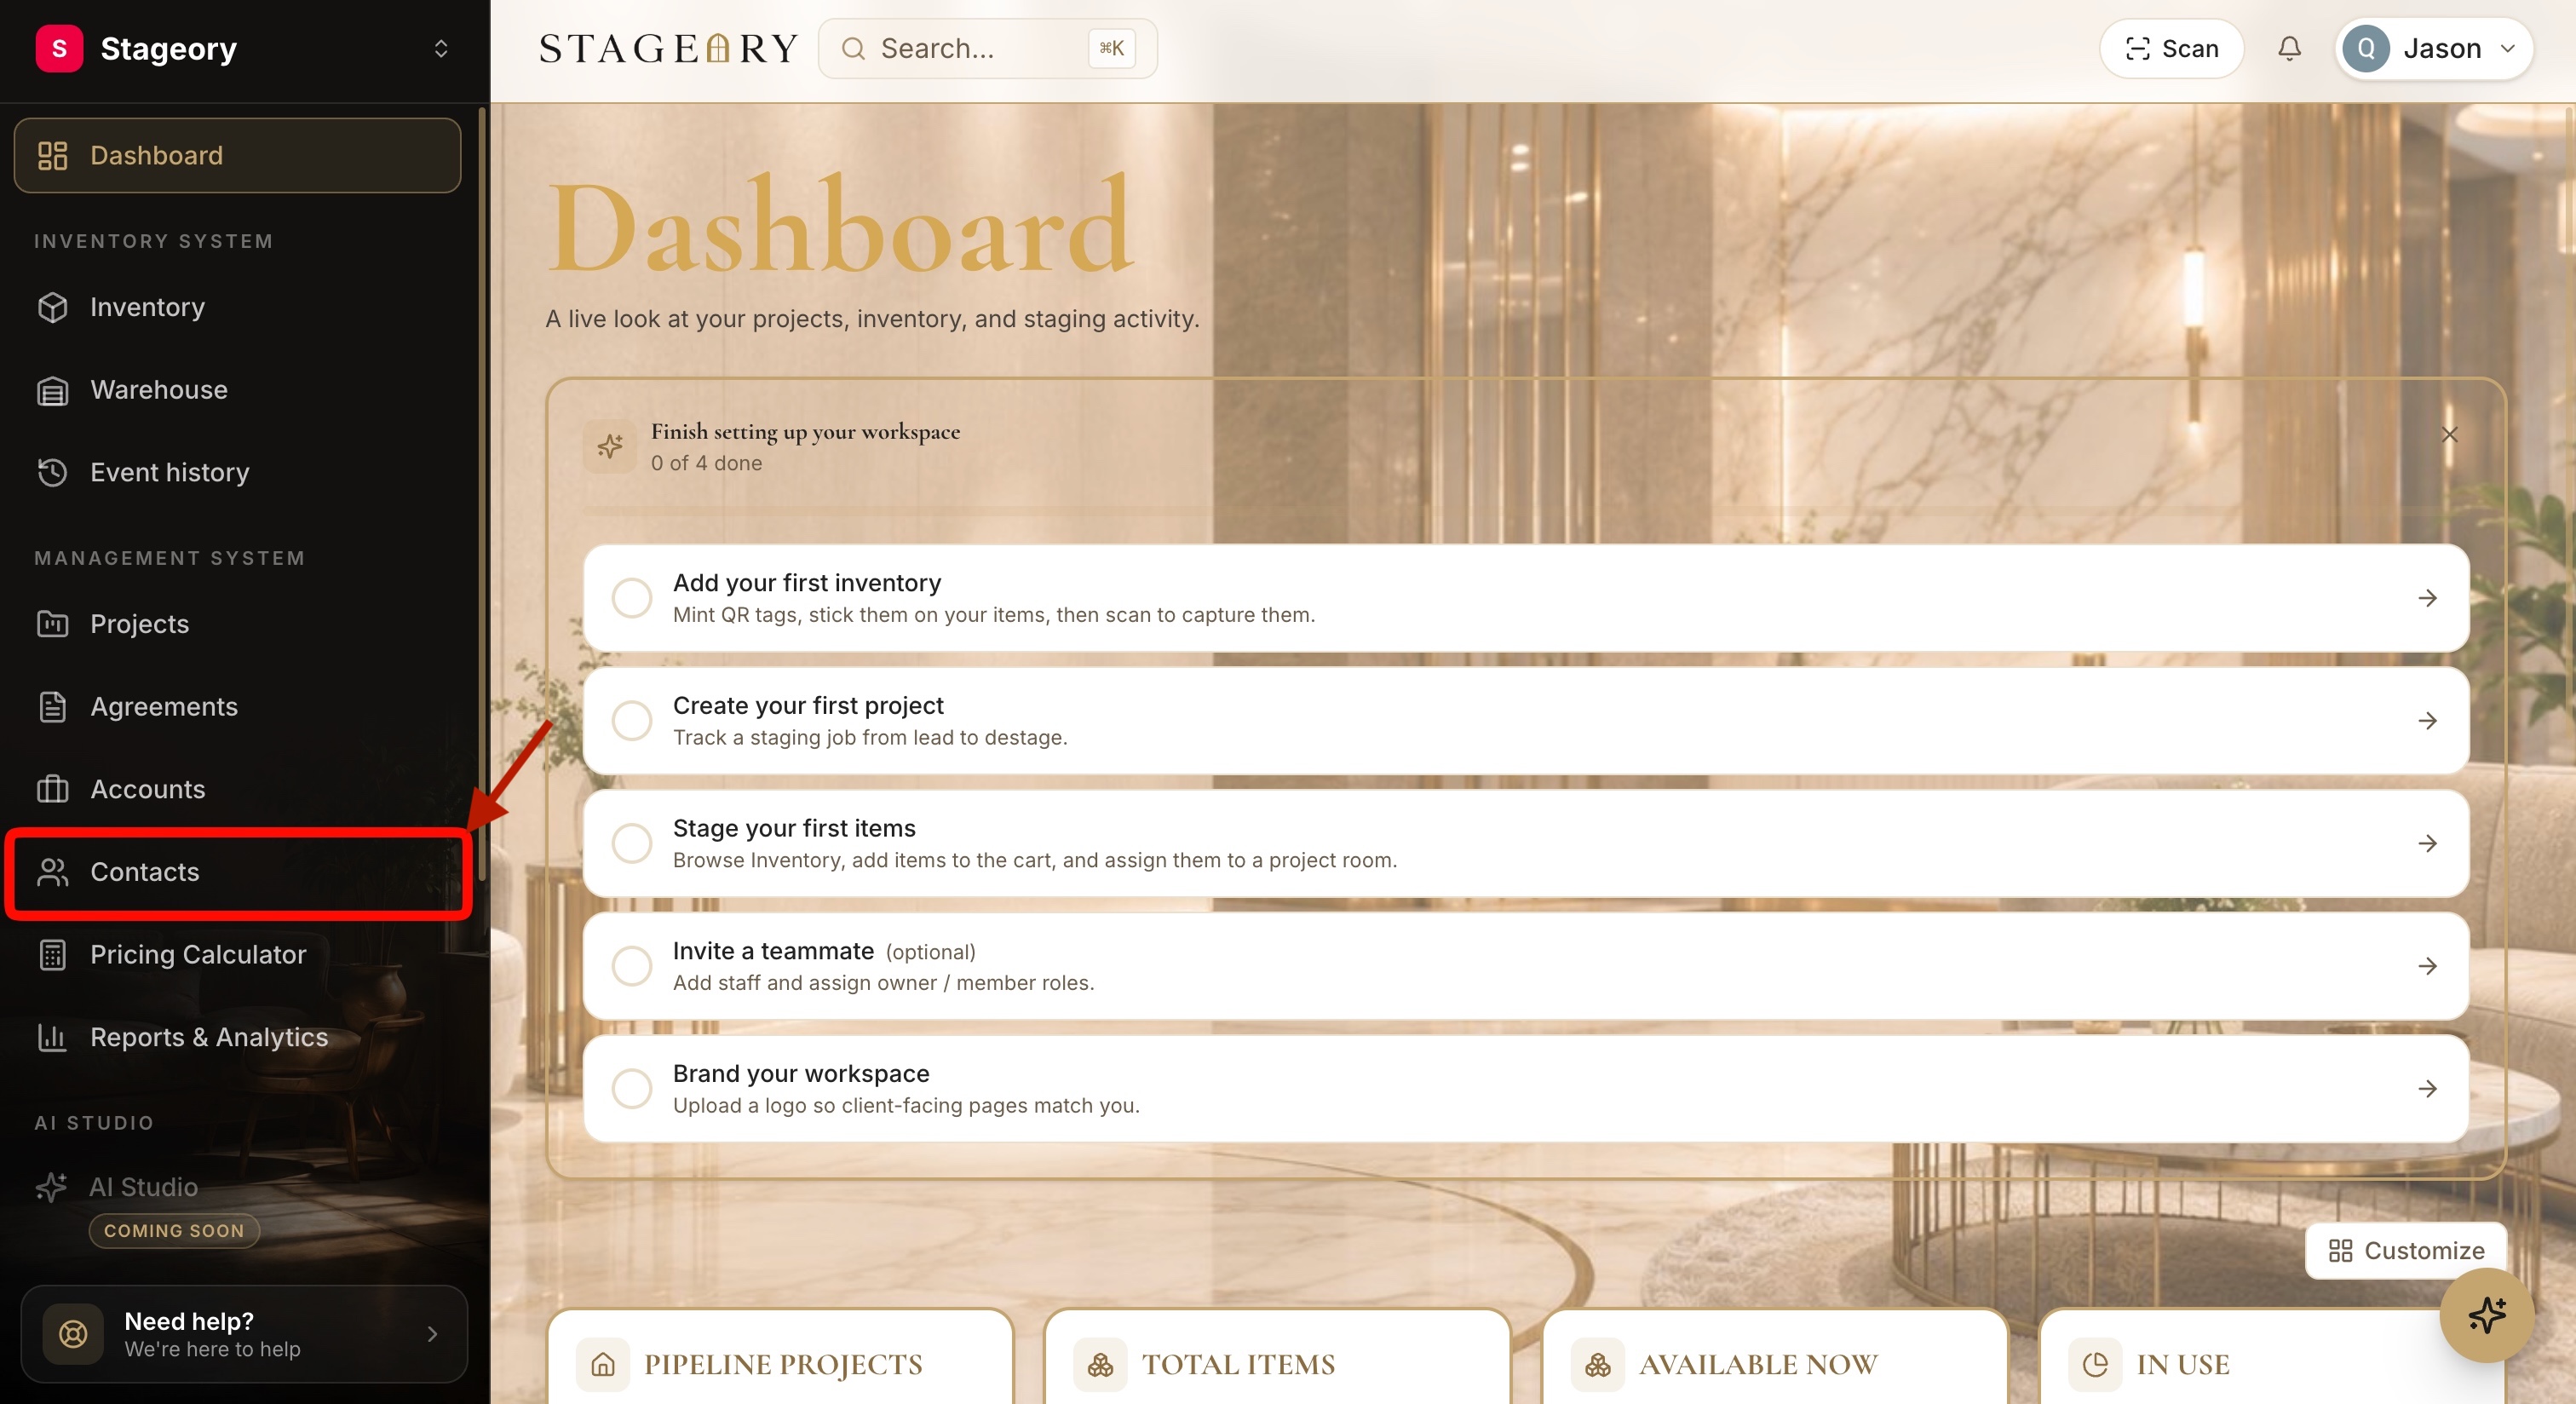Click the Projects folder icon
2576x1404 pixels.
click(52, 624)
